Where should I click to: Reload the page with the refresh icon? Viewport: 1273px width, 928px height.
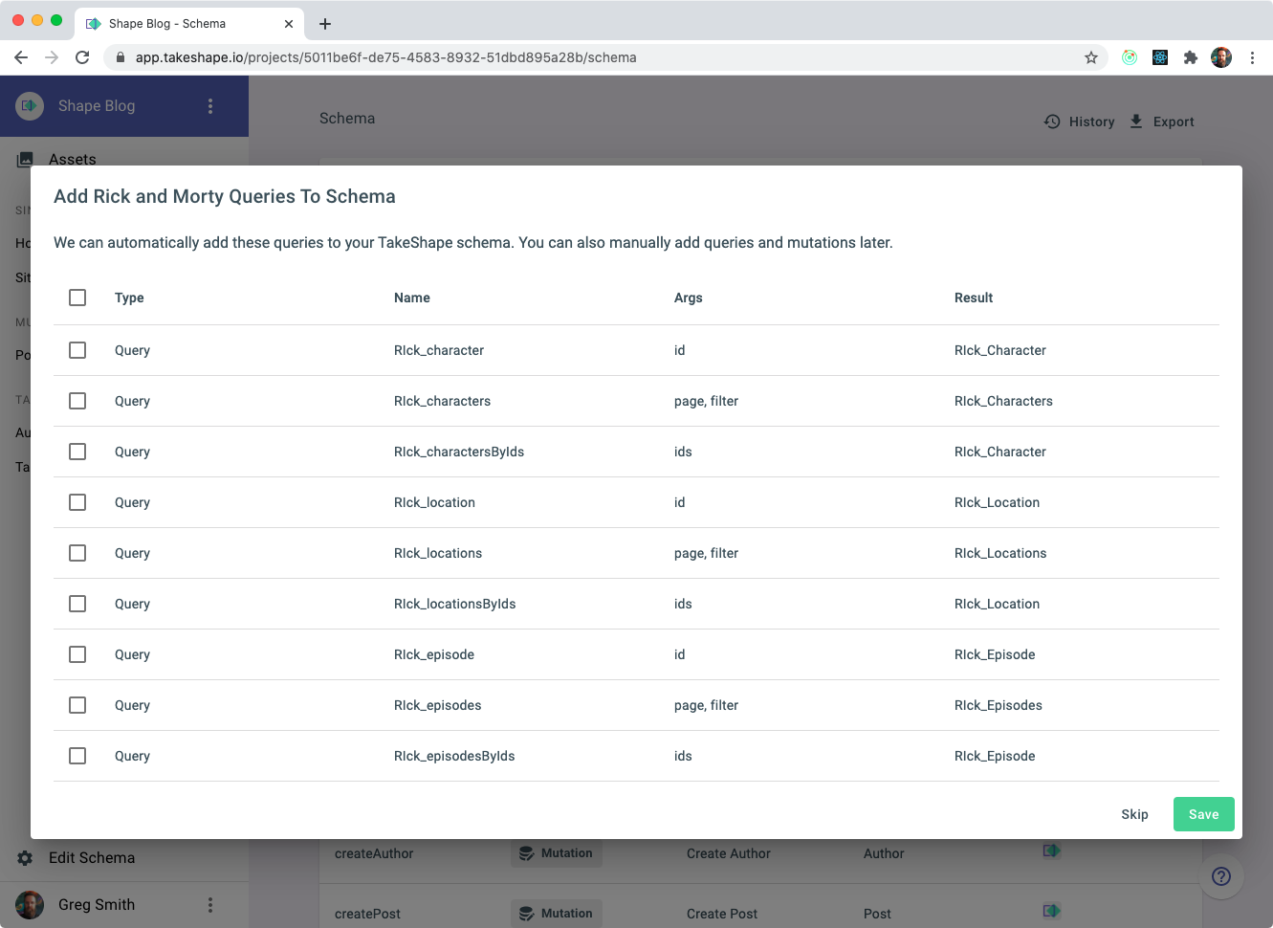click(82, 57)
